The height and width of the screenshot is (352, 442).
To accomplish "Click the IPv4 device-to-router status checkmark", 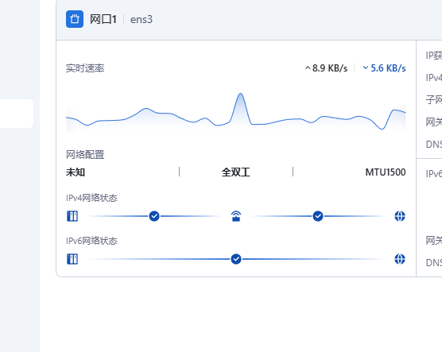I will point(154,216).
